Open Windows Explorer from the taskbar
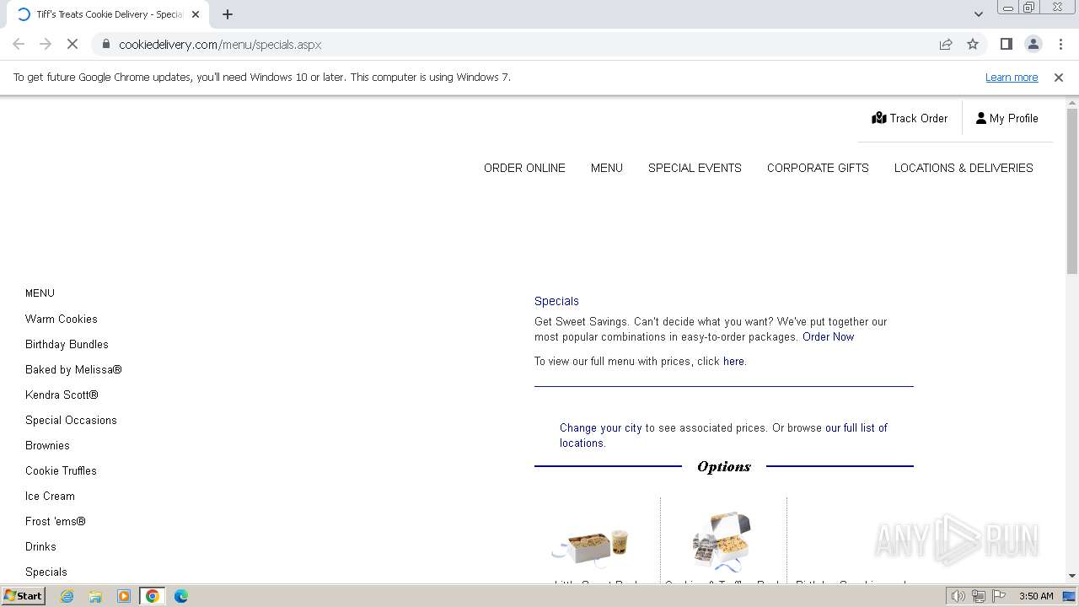1079x607 pixels. (x=95, y=596)
